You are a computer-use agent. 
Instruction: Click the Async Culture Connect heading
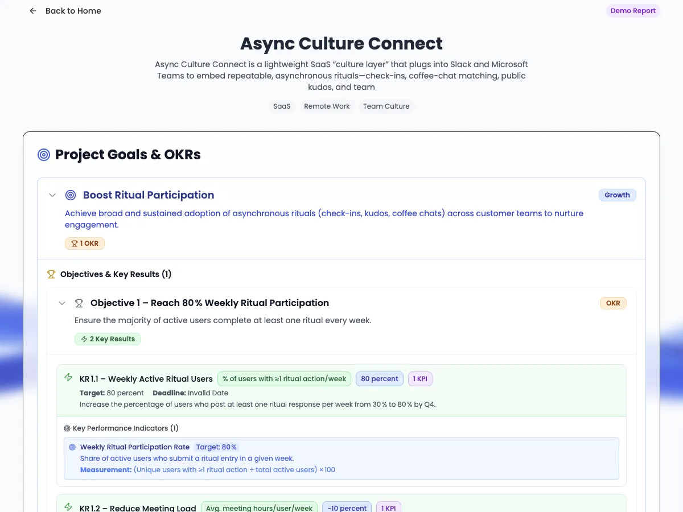click(x=341, y=44)
